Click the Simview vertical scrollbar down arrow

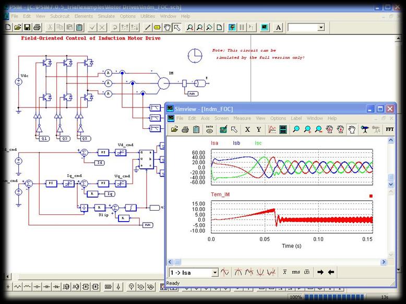(x=391, y=185)
